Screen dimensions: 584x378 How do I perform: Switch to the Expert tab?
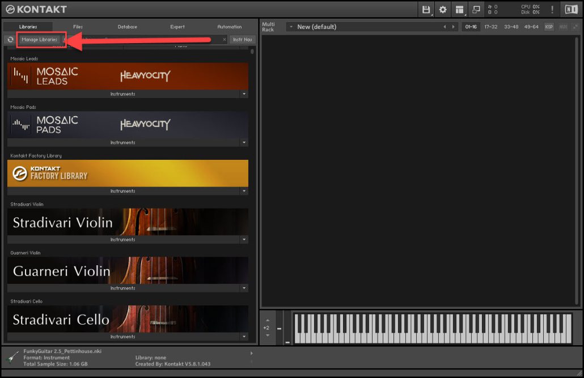177,27
